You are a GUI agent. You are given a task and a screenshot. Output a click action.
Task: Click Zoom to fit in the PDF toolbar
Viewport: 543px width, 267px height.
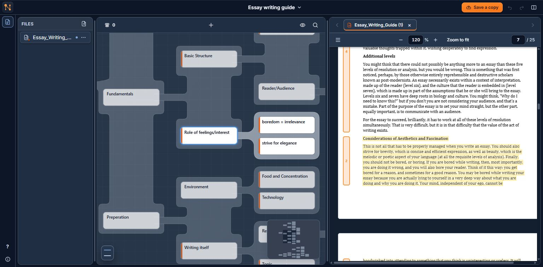pos(458,40)
